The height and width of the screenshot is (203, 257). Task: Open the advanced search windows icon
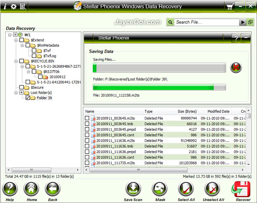pos(250,22)
